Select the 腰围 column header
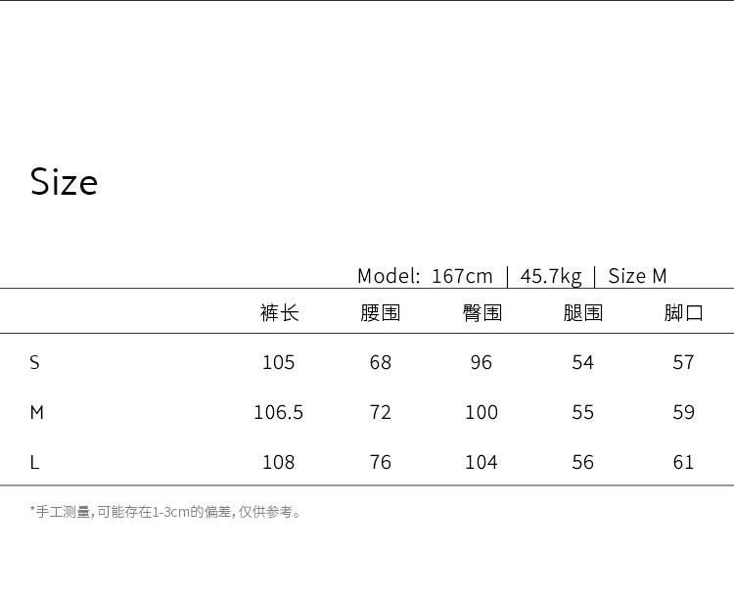Screen dimensions: 734x598 (x=381, y=313)
